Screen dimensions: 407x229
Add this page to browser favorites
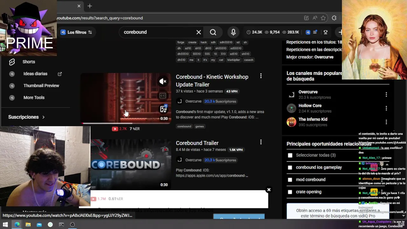(x=323, y=18)
